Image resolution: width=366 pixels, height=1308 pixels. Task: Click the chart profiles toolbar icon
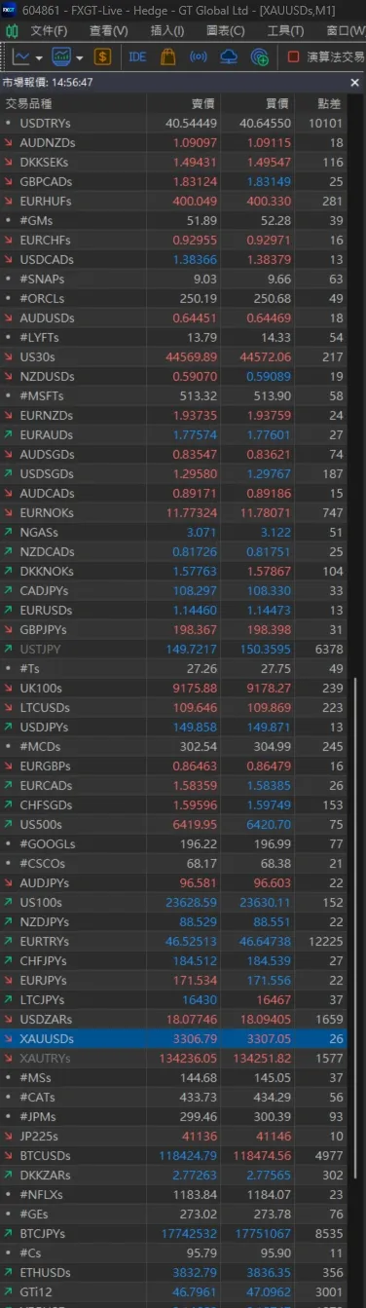[61, 56]
